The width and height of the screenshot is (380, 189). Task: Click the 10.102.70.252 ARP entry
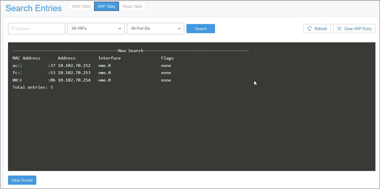[x=74, y=65]
